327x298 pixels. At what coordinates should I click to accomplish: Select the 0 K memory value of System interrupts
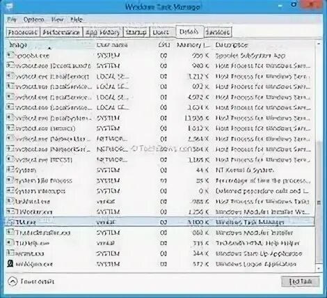(204, 191)
